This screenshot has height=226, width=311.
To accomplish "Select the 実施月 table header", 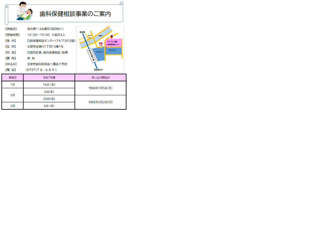I will [13, 77].
